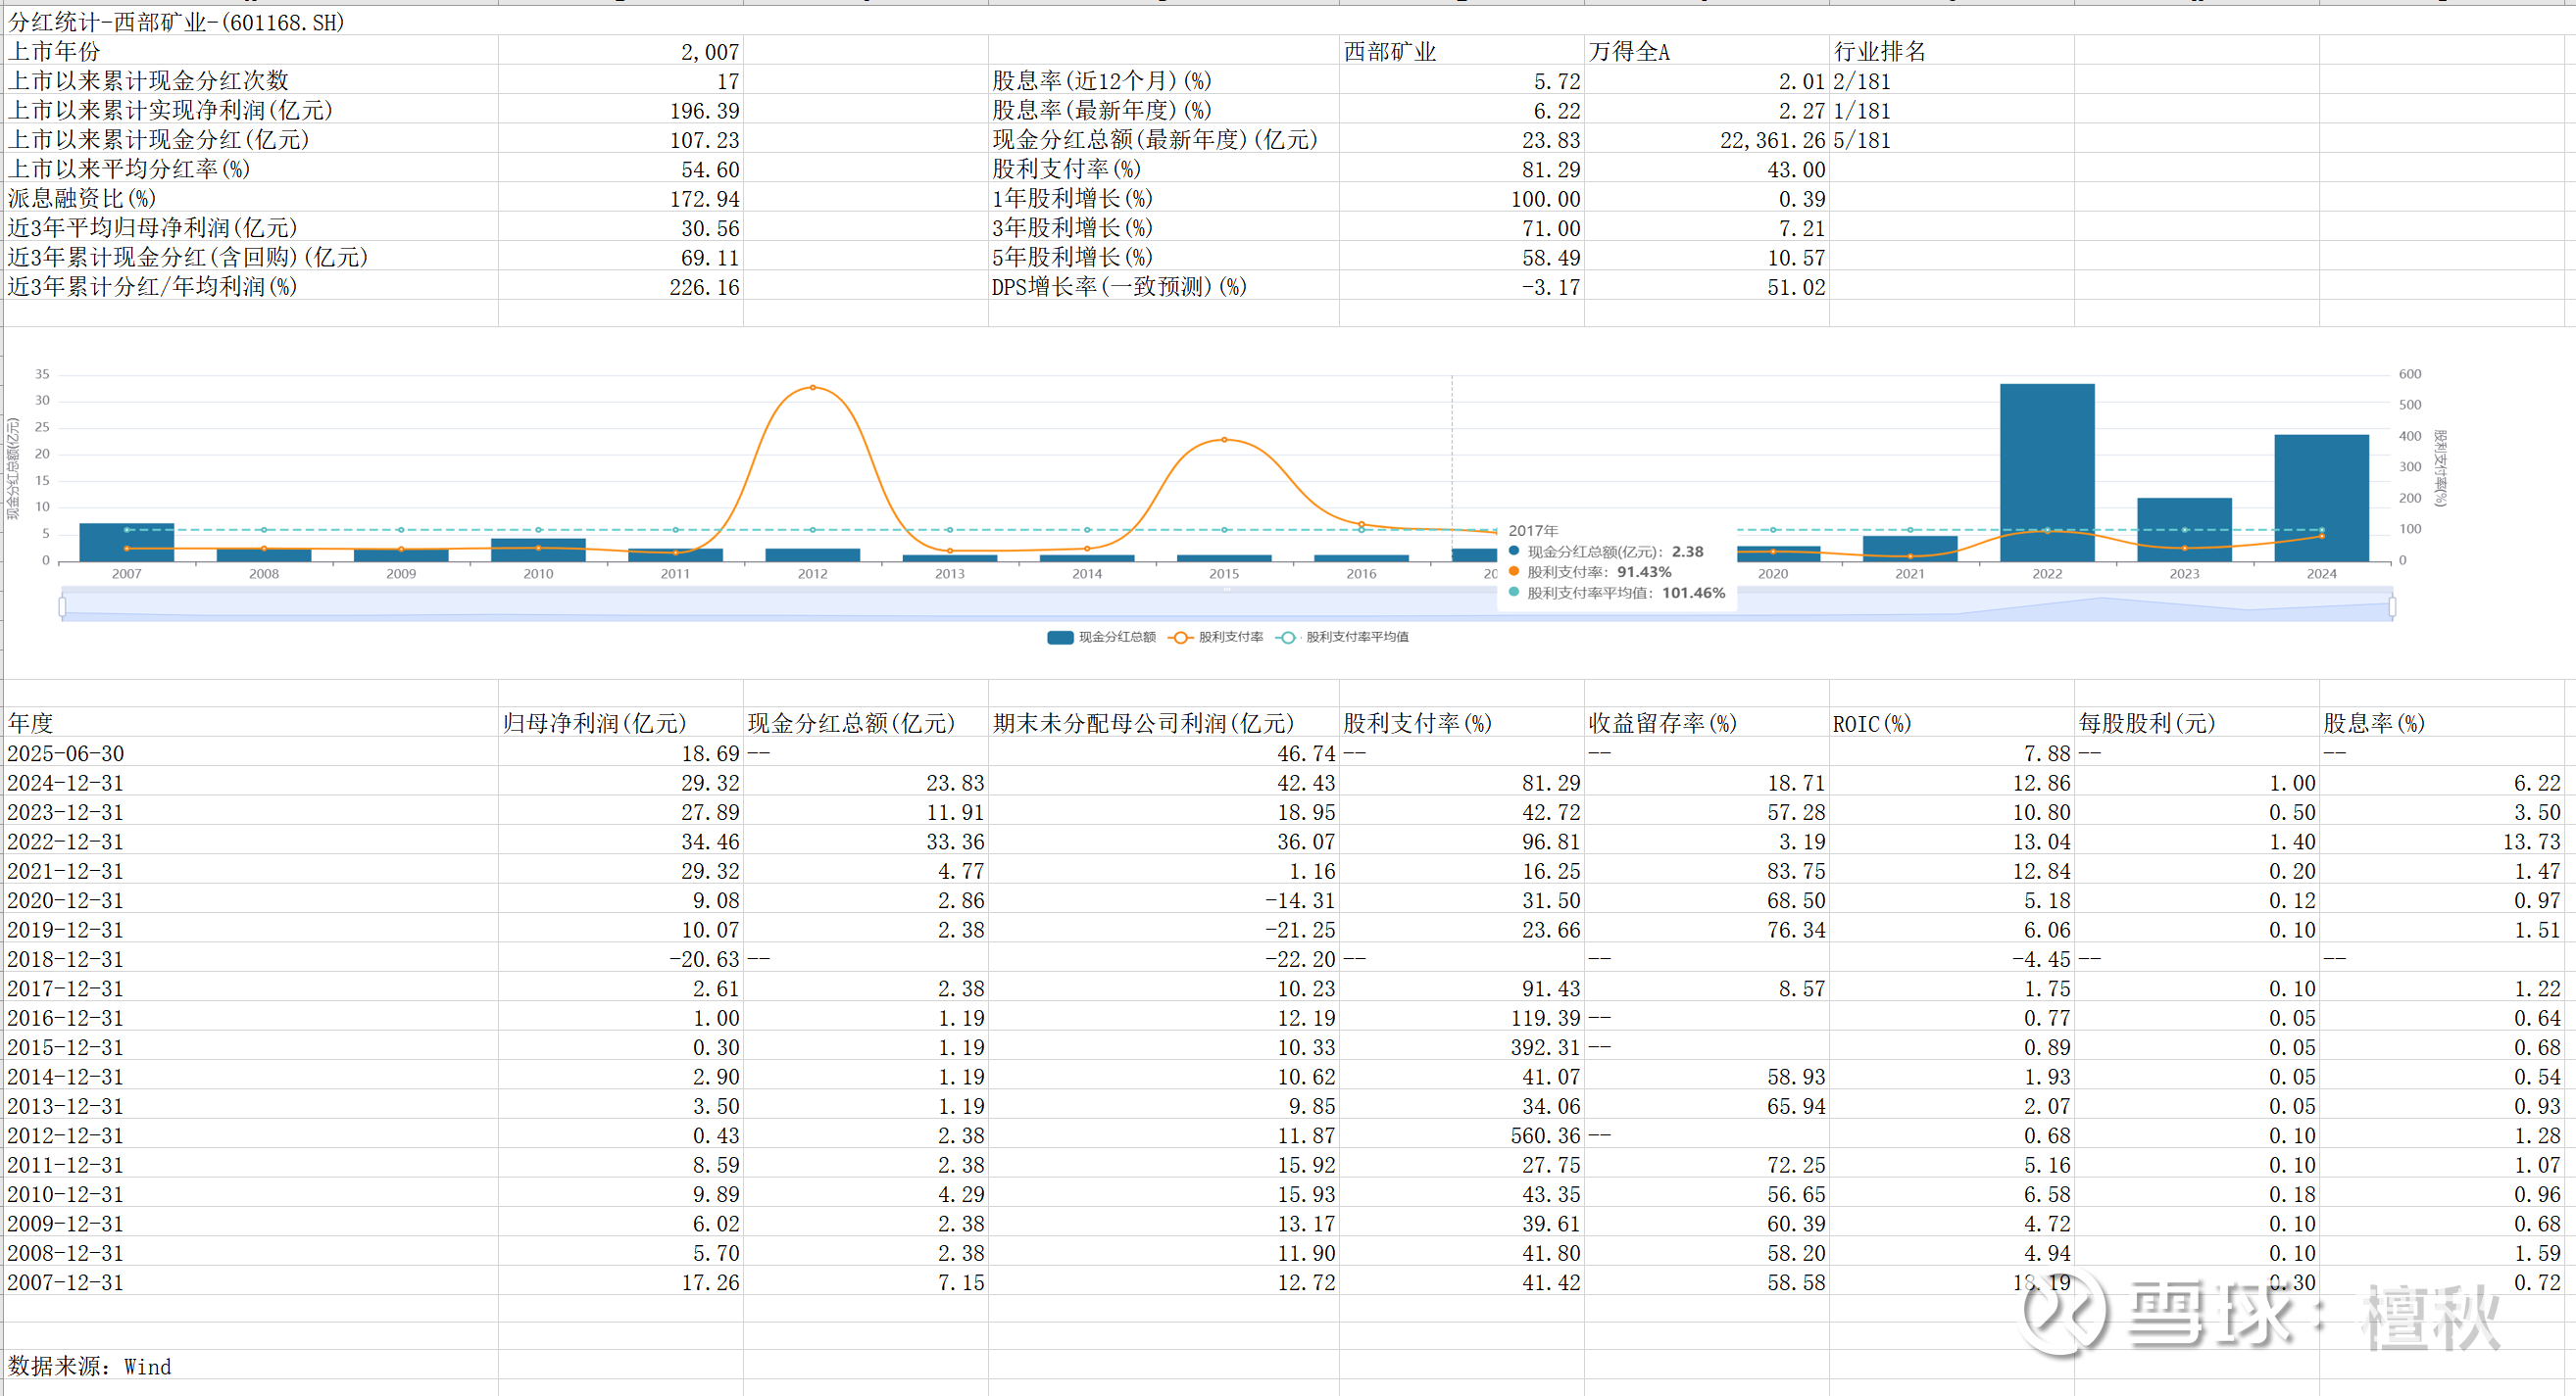
Task: Select the 2010-12-31 cash dividend 4.29
Action: (865, 1193)
